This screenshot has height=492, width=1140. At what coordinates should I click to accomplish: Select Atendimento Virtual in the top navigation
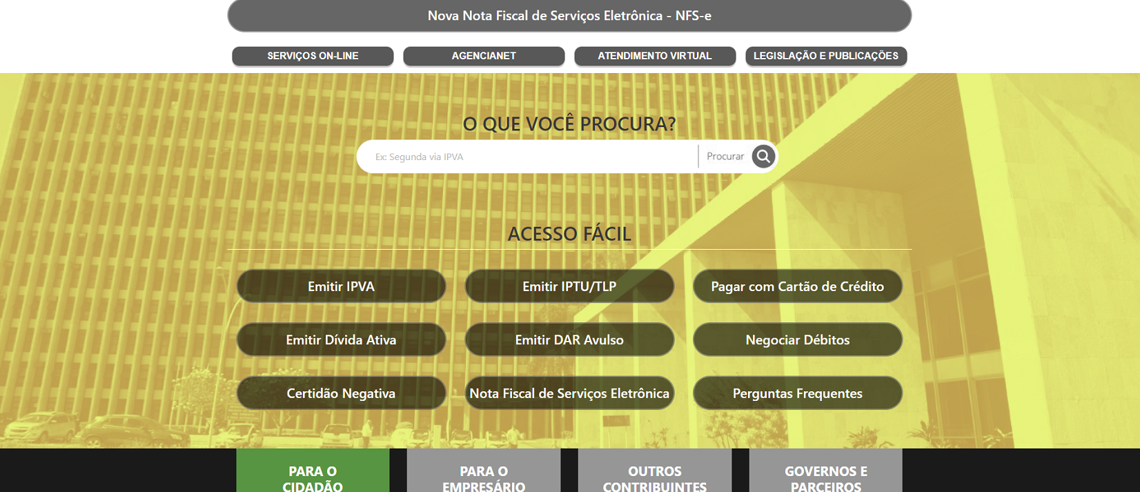point(654,56)
